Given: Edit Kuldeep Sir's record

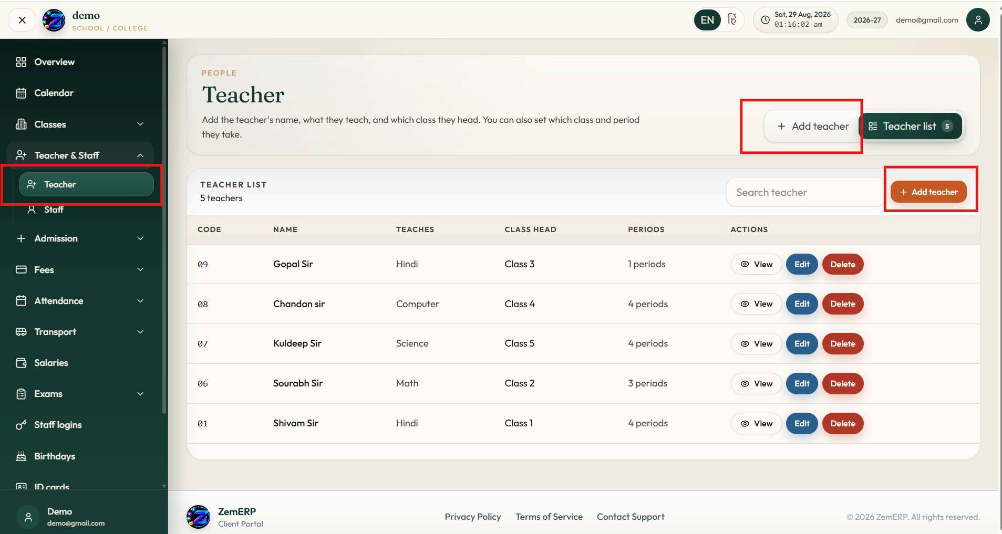Looking at the screenshot, I should coord(802,344).
